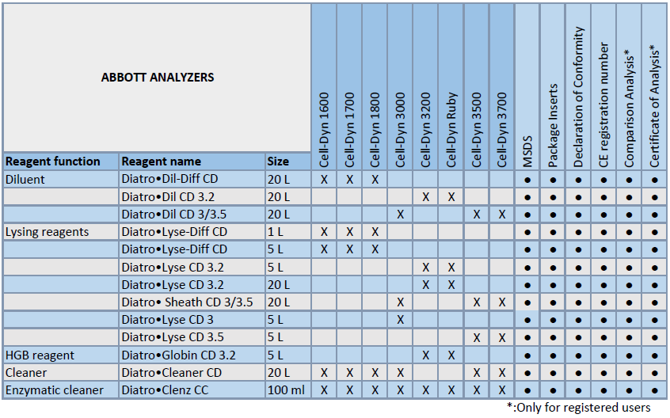
Task: Click the MSDS column header
Action: (x=527, y=86)
